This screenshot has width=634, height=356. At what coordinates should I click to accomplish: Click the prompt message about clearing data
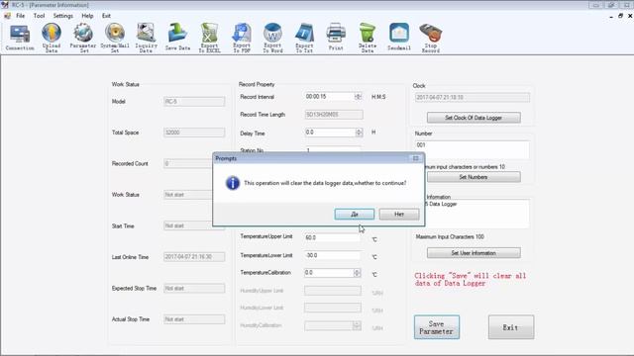(325, 183)
